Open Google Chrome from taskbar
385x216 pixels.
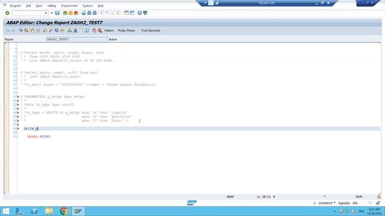(64, 211)
